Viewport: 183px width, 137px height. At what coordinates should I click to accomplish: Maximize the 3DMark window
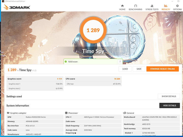pos(178,1)
